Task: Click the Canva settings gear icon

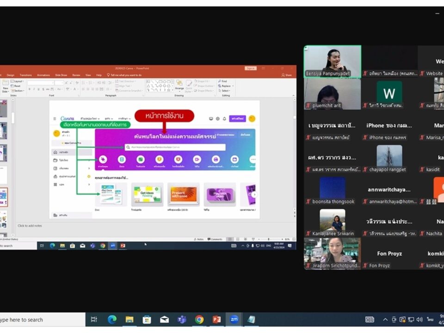Action: [x=218, y=119]
